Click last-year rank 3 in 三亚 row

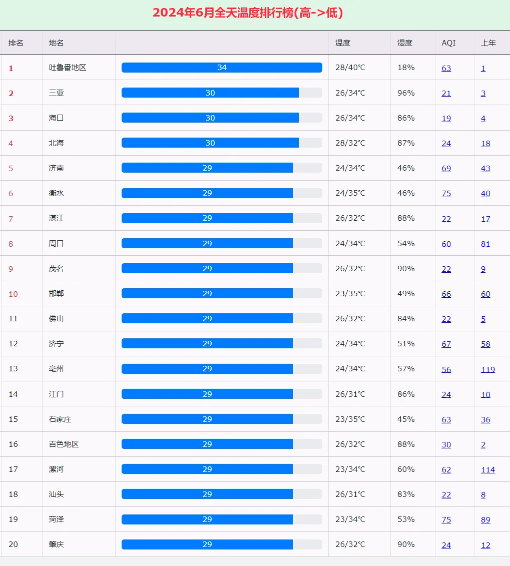point(483,93)
